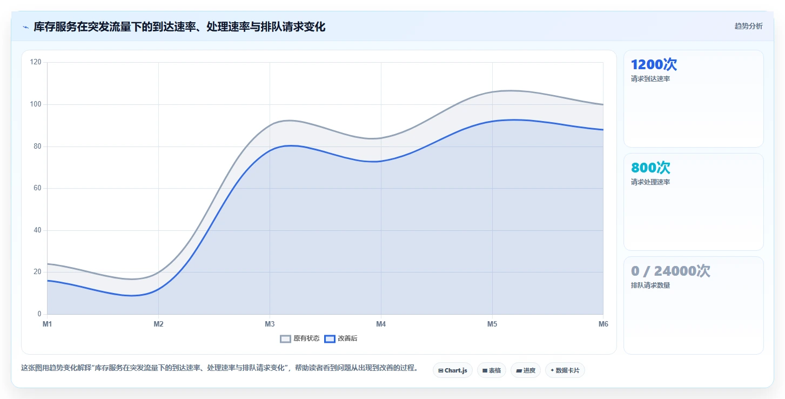Toggle the 改善后 legend swatch
Screen dimensions: 785x399
click(x=330, y=339)
